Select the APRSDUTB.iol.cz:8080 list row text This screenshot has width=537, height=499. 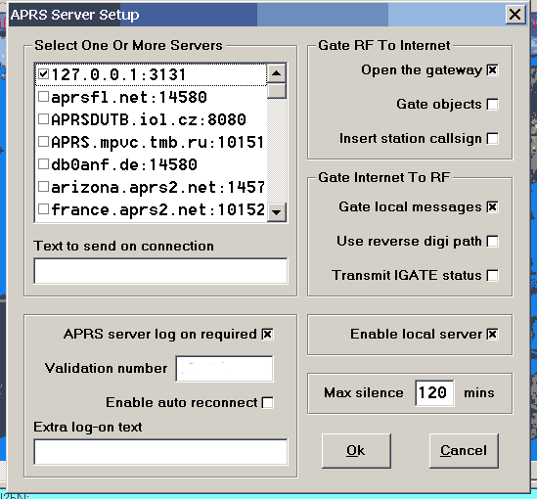point(149,120)
